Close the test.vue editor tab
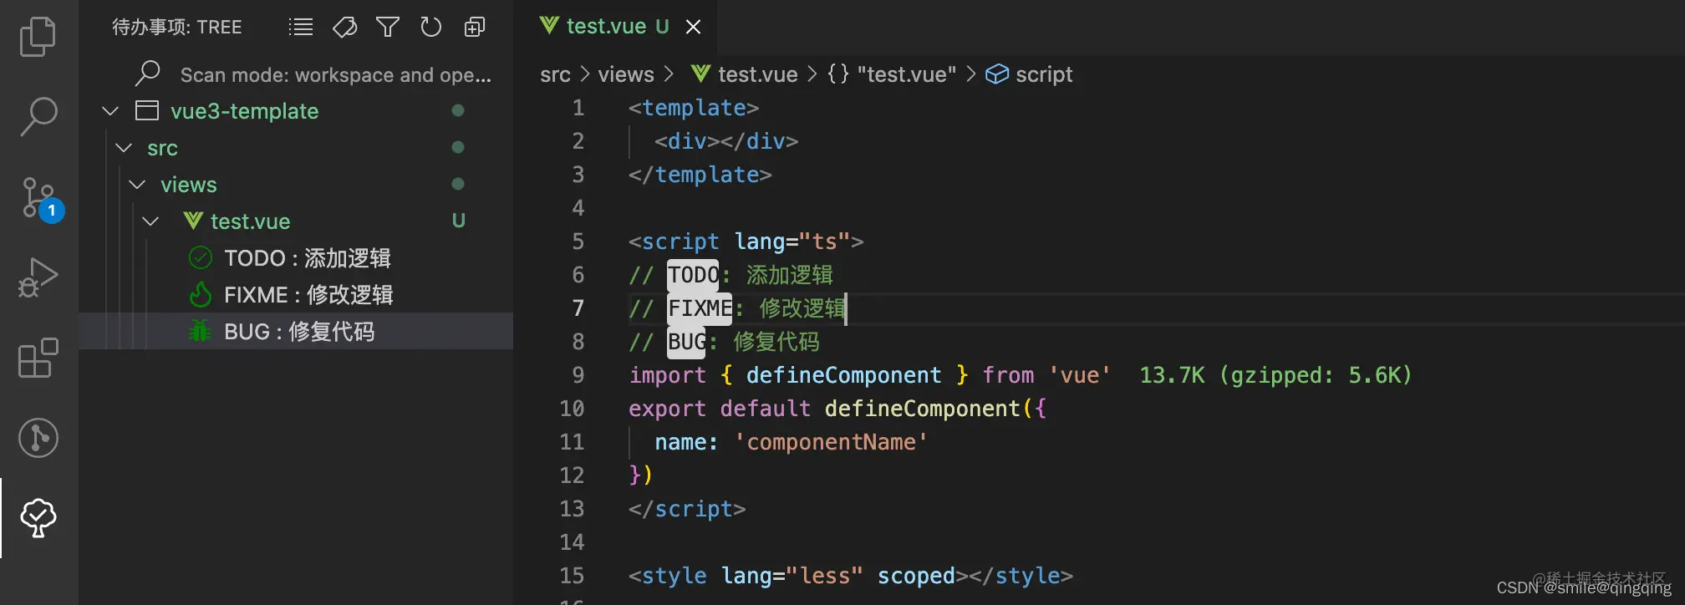The image size is (1685, 605). pyautogui.click(x=693, y=27)
